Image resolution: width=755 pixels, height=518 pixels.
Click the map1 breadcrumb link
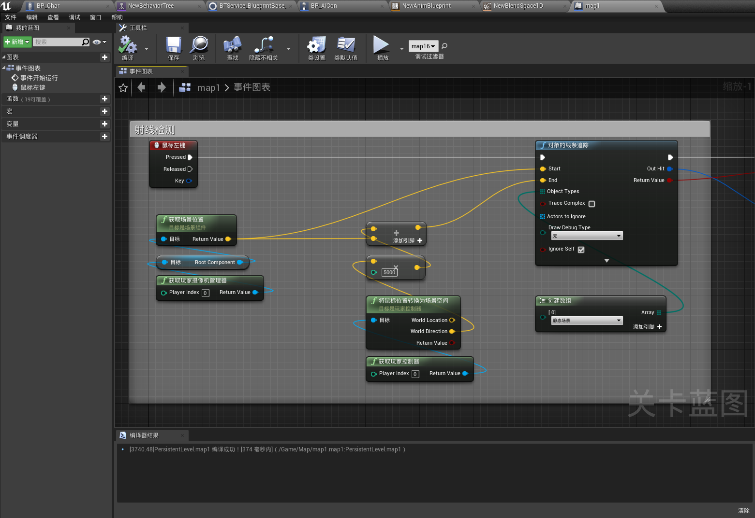(x=208, y=87)
